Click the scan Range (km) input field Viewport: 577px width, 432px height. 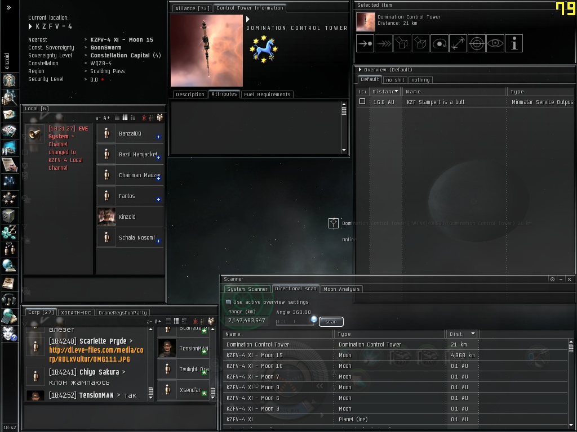tap(247, 321)
